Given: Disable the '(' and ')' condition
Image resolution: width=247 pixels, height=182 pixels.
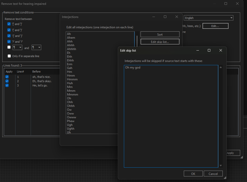Looking at the screenshot, I should [x=8, y=30].
